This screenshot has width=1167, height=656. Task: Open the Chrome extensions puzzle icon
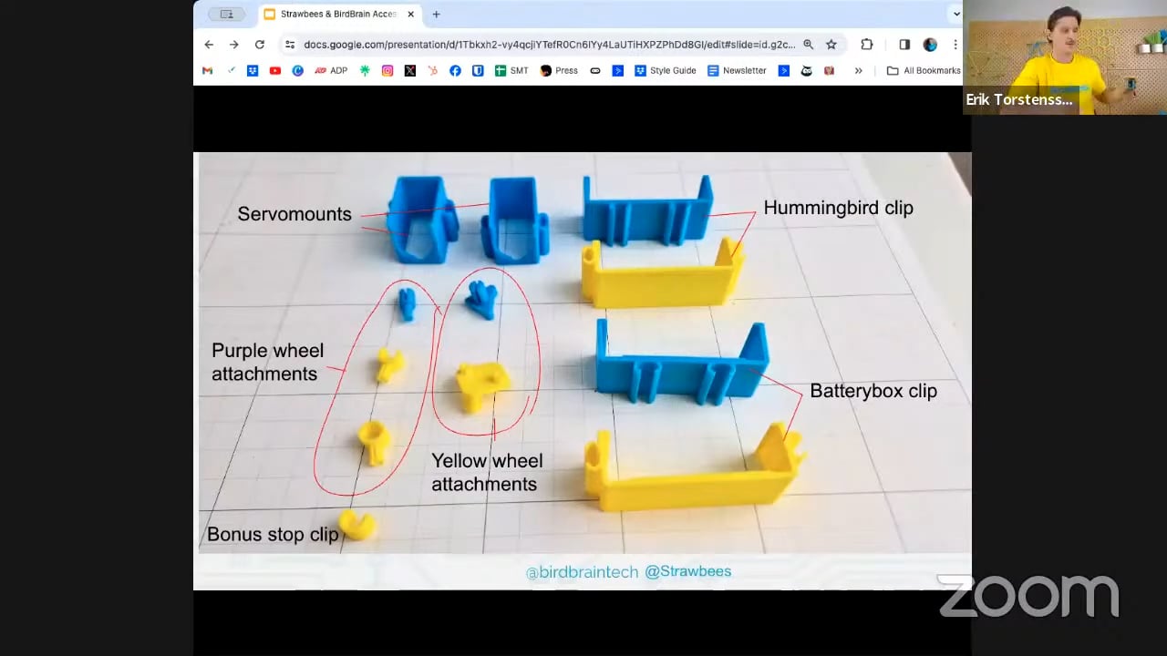coord(867,44)
